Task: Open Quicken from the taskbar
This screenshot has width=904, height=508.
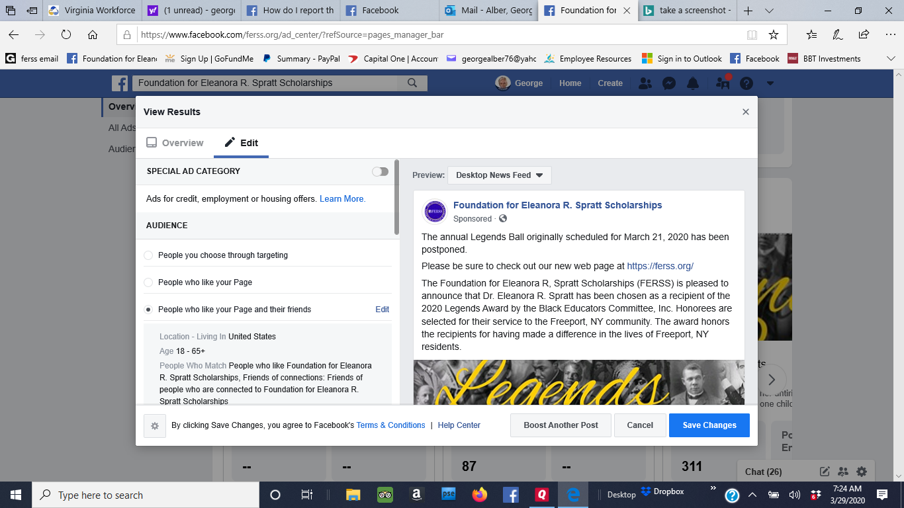Action: point(542,495)
